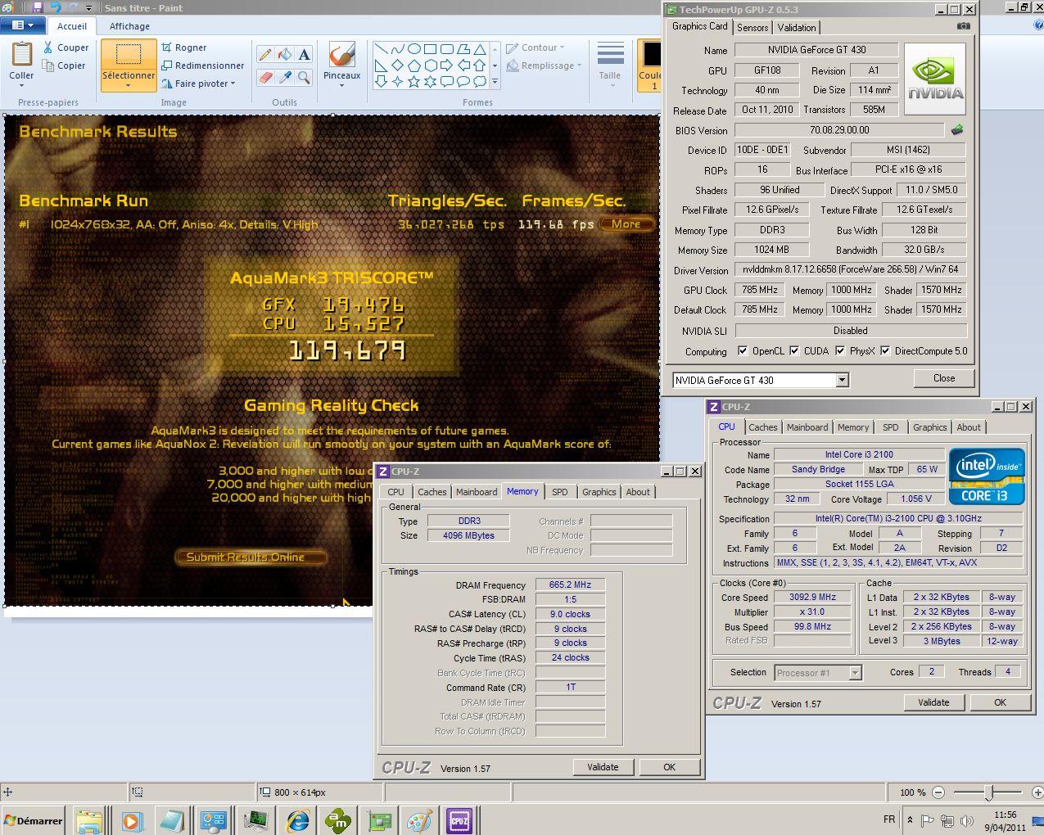Viewport: 1044px width, 835px height.
Task: Click Validate in the CPU-Z memory window
Action: (x=603, y=767)
